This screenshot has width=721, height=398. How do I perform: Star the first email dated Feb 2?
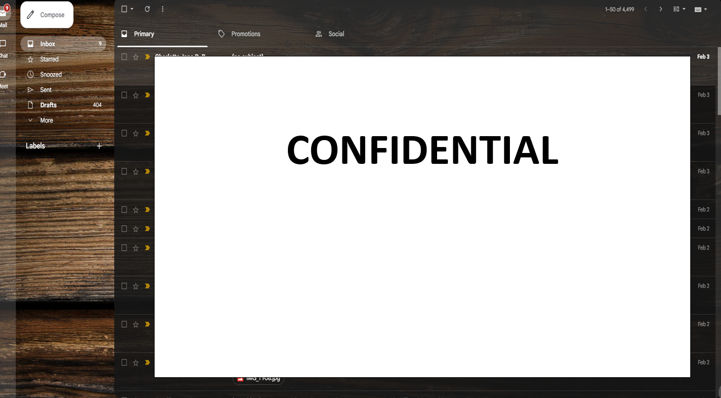click(x=136, y=209)
